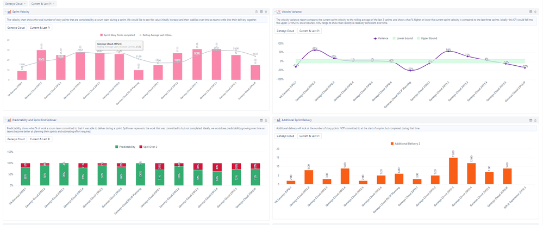This screenshot has width=543, height=225.
Task: Click the Additional Sprint Delivery chart icon
Action: click(x=279, y=120)
